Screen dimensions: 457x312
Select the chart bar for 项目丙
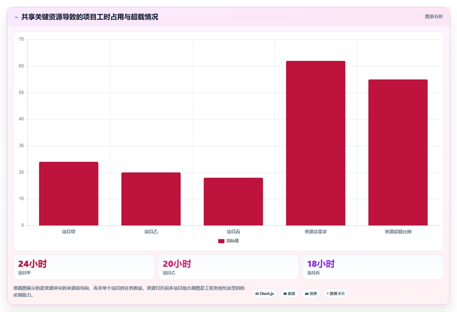point(233,201)
